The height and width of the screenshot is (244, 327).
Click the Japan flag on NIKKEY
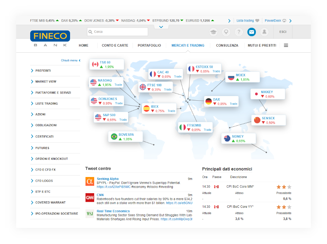pos(256,94)
